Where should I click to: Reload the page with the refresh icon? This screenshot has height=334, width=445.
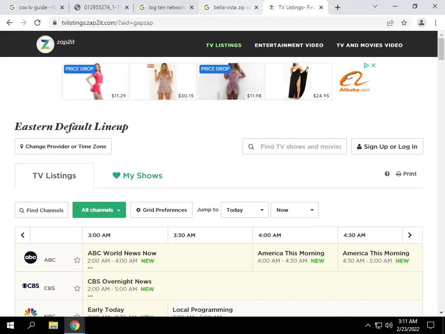(37, 23)
